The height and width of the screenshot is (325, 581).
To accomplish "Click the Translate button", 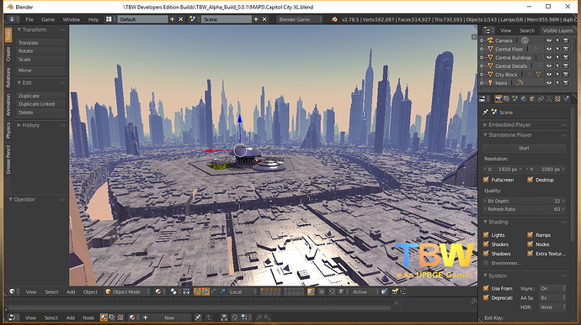I will 40,43.
